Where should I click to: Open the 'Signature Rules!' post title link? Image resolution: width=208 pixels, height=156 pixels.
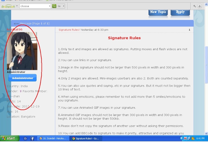coord(69,30)
